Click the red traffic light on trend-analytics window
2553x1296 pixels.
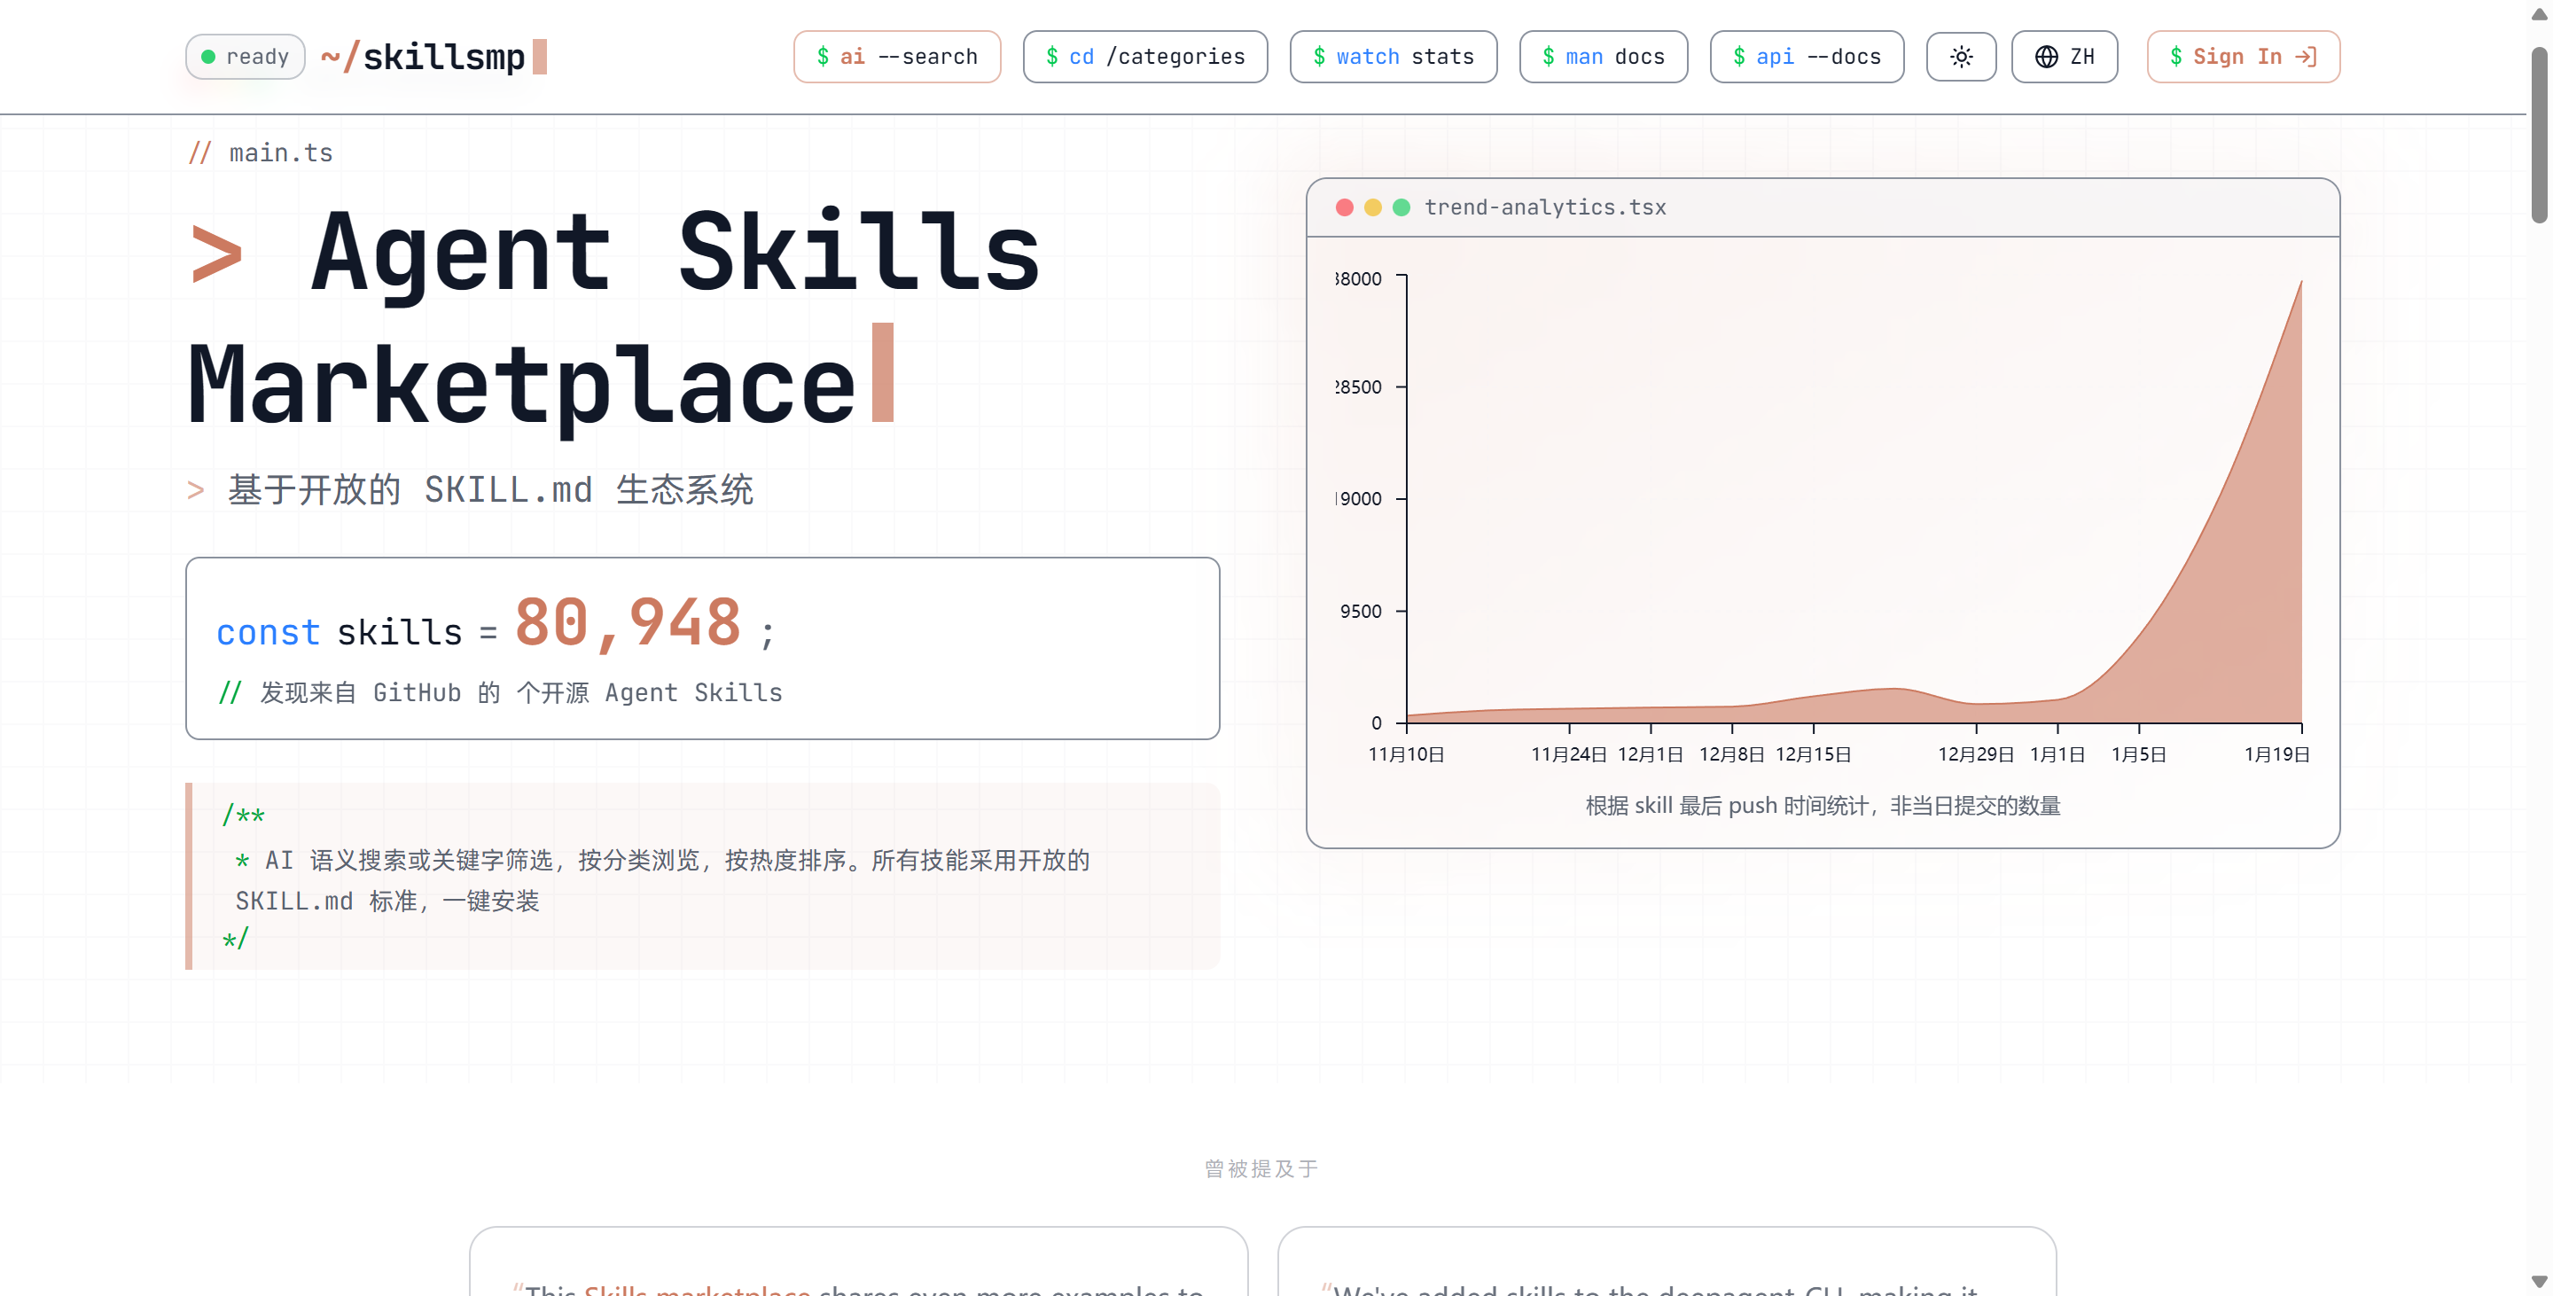(1344, 207)
